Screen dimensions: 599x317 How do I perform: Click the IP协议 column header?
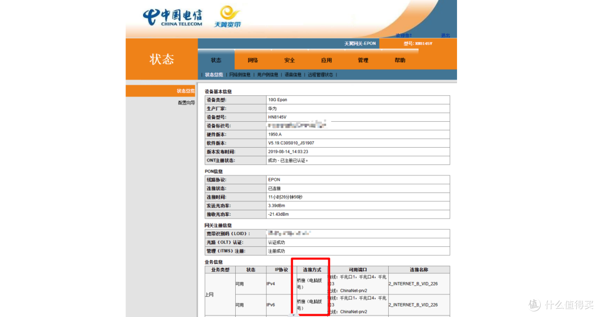tap(282, 270)
